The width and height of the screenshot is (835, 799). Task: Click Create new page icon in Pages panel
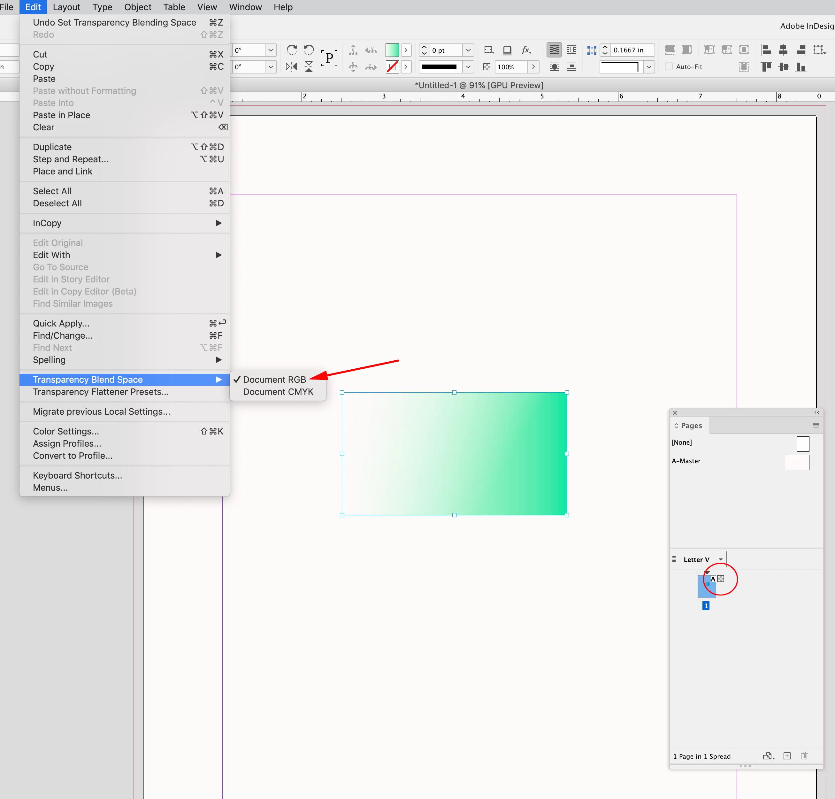tap(787, 756)
